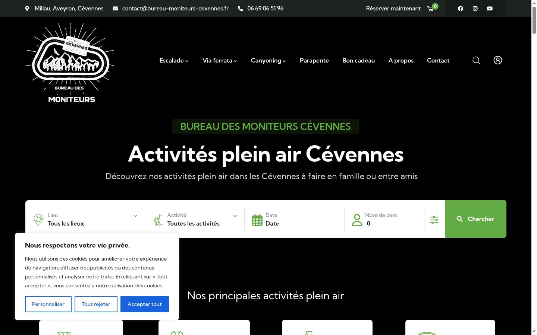Click the contact email address link
Viewport: 537px width, 335px height.
[175, 9]
